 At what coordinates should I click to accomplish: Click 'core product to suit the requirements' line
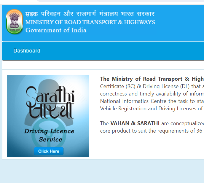[152, 131]
